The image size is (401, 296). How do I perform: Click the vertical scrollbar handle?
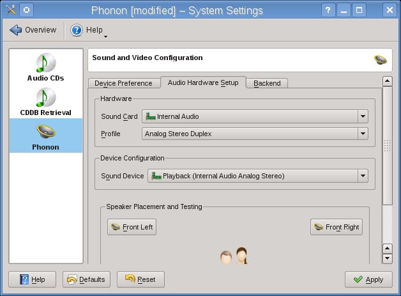[387, 145]
